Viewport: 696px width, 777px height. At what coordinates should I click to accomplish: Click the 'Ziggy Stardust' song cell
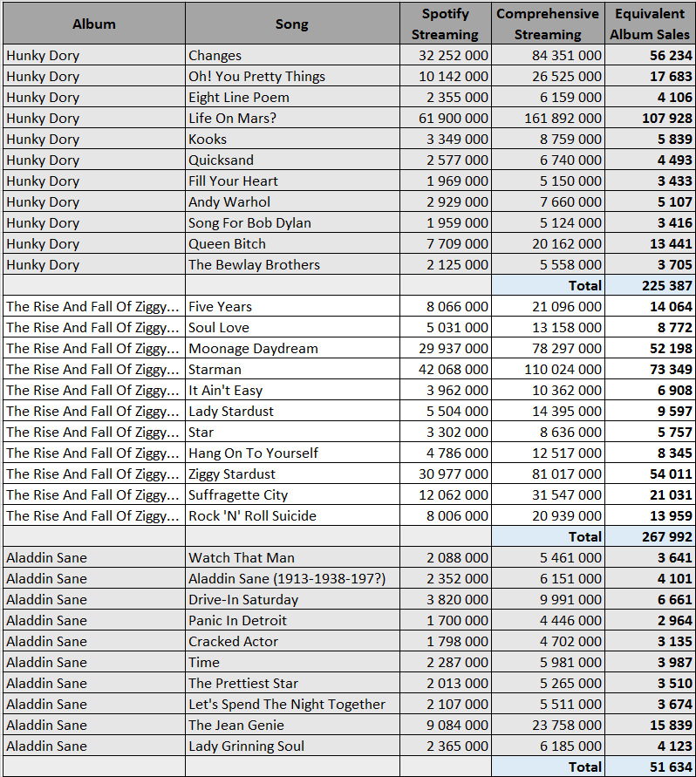click(292, 474)
